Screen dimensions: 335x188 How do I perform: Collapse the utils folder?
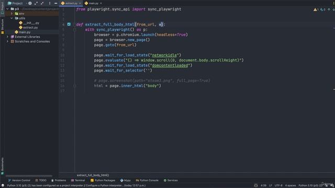pos(12,18)
